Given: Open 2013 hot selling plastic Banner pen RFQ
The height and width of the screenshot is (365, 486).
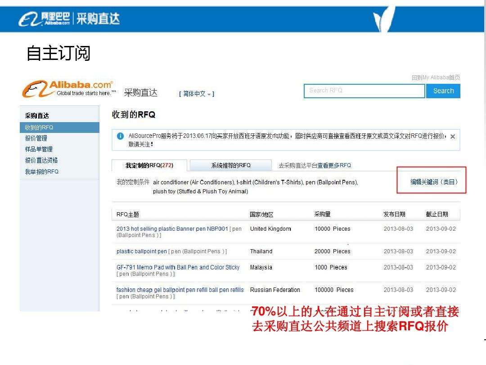Looking at the screenshot, I should pyautogui.click(x=172, y=229).
